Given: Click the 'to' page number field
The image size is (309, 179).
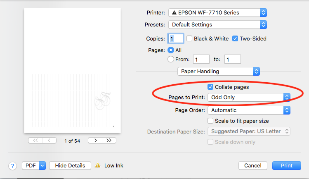Looking at the screenshot, I should tap(233, 59).
